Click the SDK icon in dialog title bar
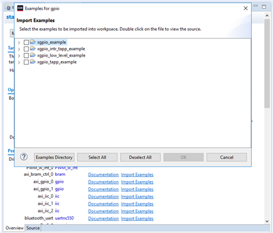Viewport: 273px width, 233px height. tap(20, 8)
